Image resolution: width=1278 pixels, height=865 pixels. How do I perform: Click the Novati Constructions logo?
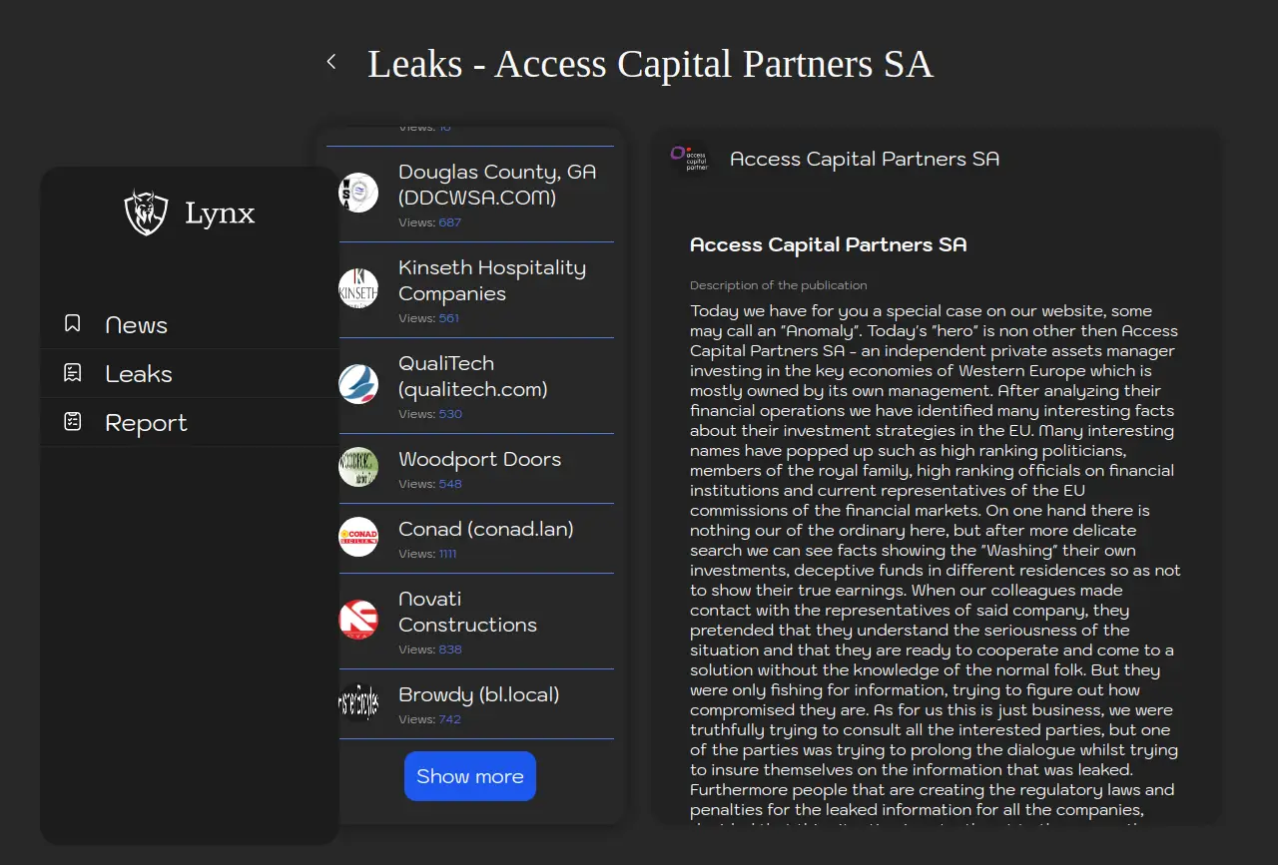click(x=358, y=620)
